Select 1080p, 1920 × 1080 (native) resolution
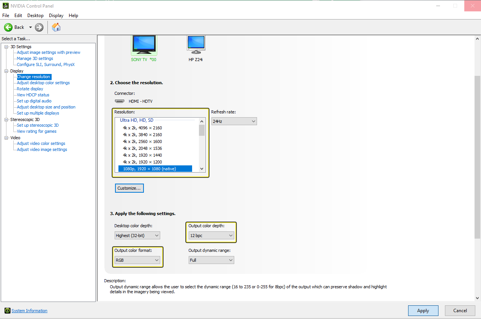The image size is (481, 319). (155, 169)
